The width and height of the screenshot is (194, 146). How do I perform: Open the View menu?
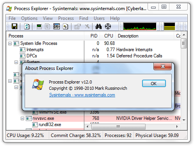(x=48, y=18)
